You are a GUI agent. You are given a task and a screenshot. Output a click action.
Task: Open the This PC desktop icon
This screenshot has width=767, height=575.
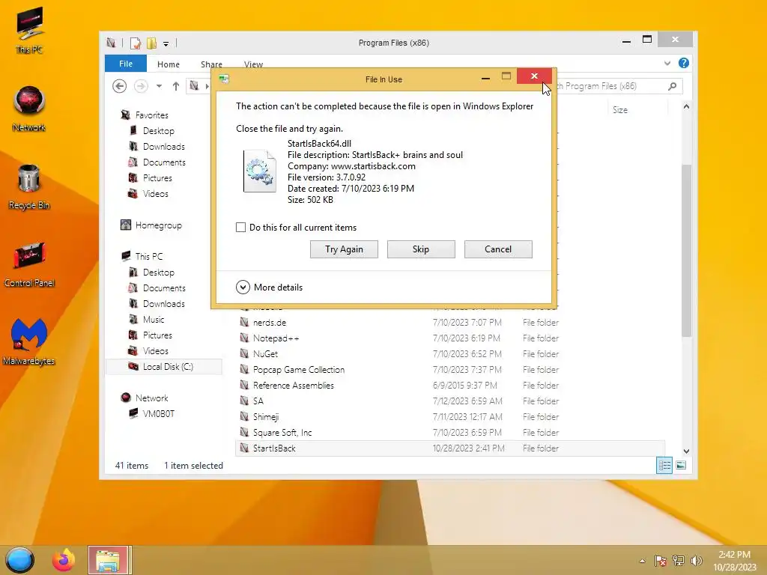click(29, 30)
